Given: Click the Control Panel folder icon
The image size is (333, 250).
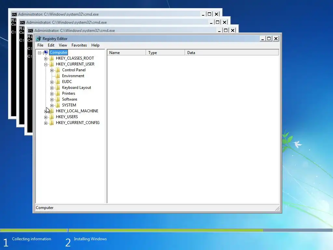Looking at the screenshot, I should pyautogui.click(x=58, y=70).
